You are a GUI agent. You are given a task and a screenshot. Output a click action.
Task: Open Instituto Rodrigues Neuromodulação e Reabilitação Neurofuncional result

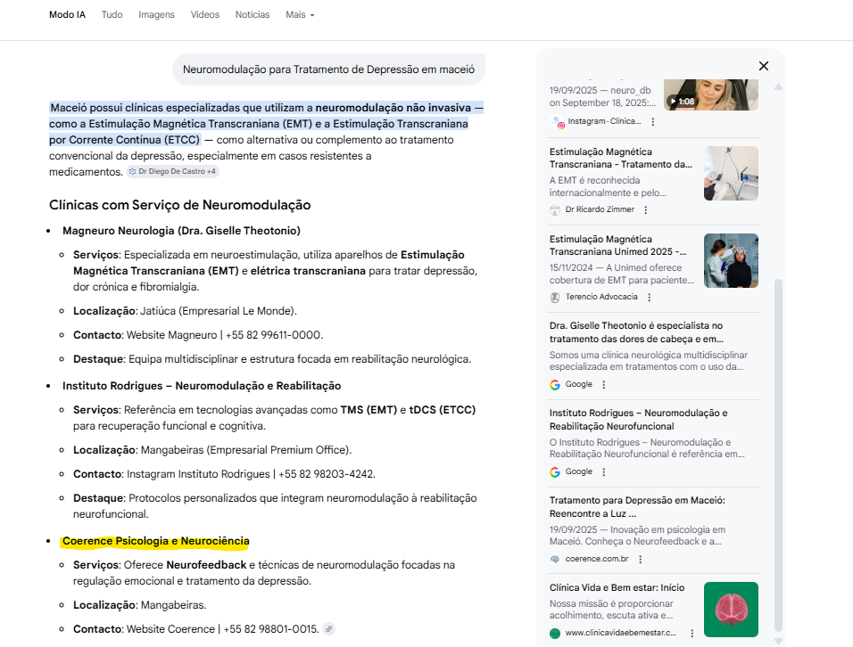(x=638, y=420)
